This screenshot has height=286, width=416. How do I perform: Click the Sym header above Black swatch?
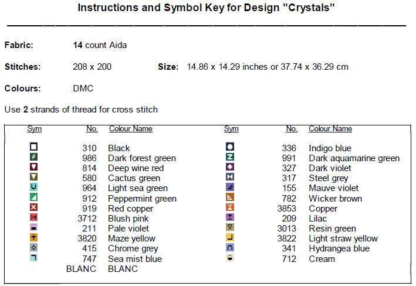pyautogui.click(x=34, y=129)
